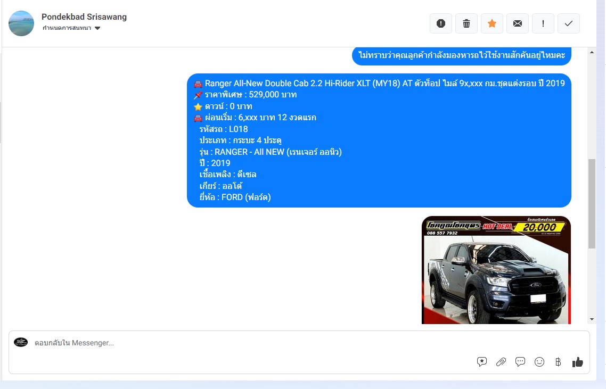The height and width of the screenshot is (389, 606).
Task: Open the กำหนดการสนทนา dropdown
Action: click(x=71, y=28)
